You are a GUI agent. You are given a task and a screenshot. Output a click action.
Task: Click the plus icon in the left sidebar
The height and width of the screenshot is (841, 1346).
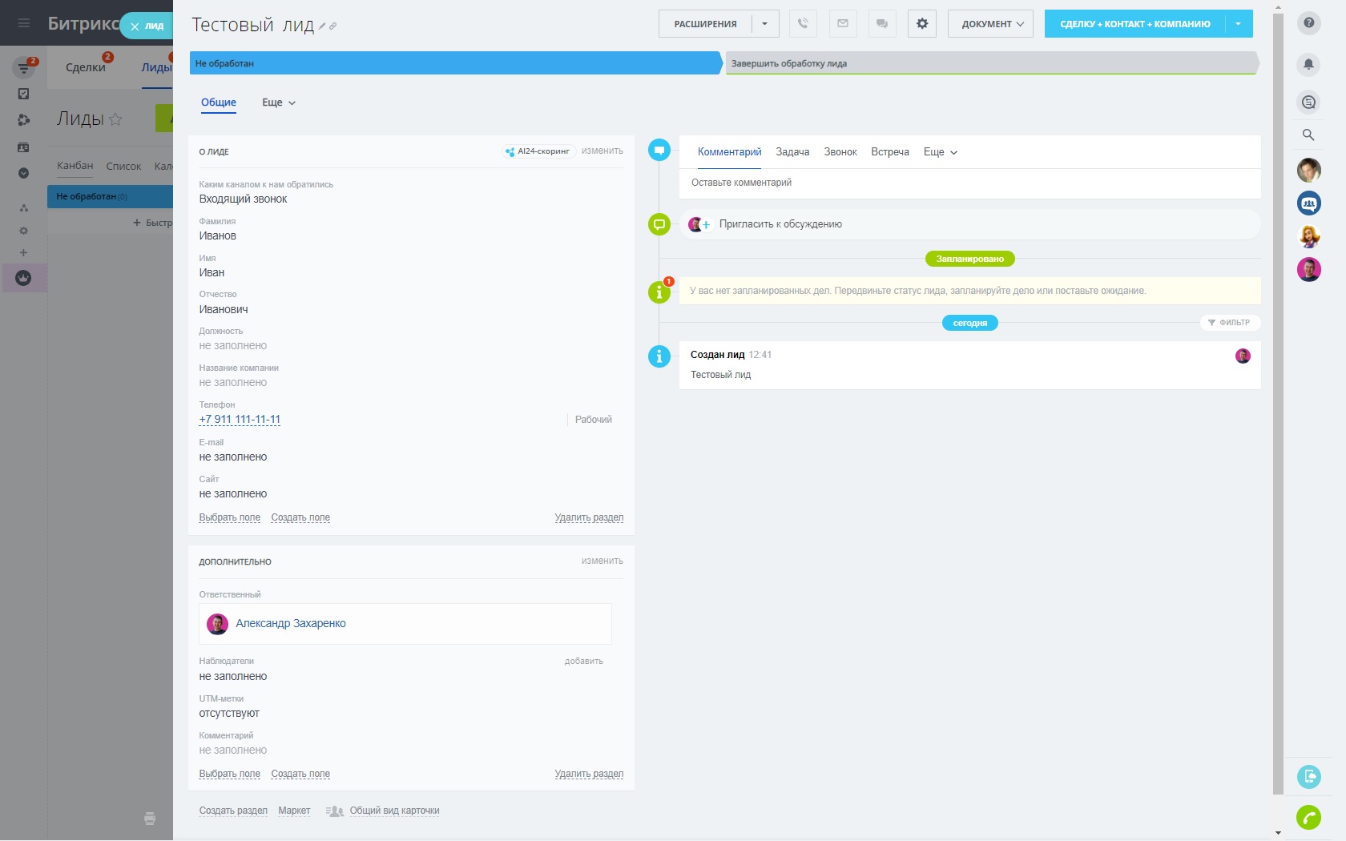coord(23,252)
